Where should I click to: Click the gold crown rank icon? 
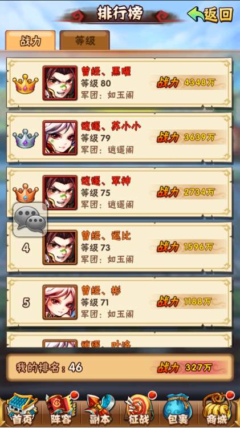coord(25,83)
